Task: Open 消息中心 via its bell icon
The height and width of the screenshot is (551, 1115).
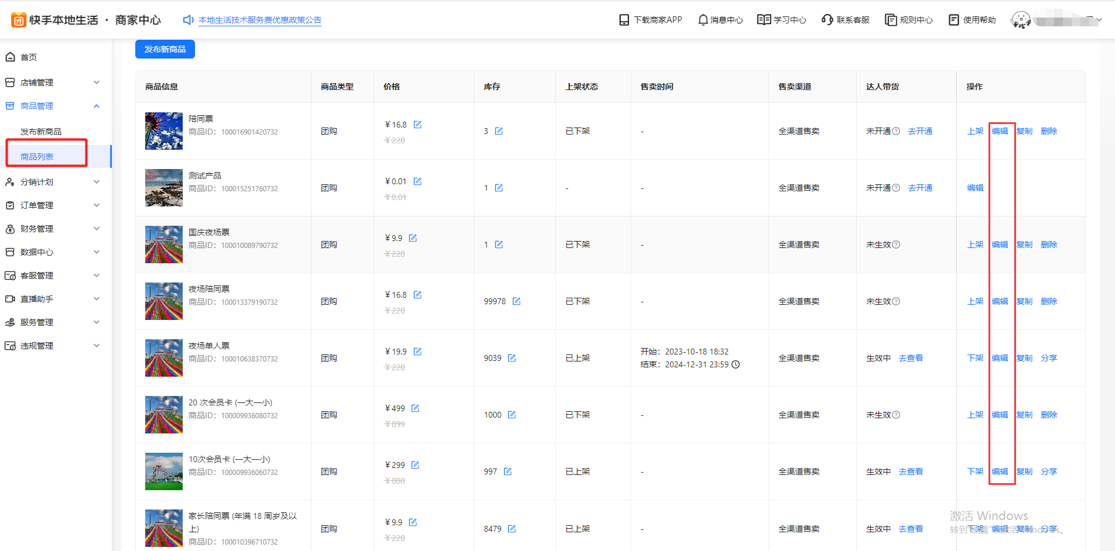Action: click(703, 20)
